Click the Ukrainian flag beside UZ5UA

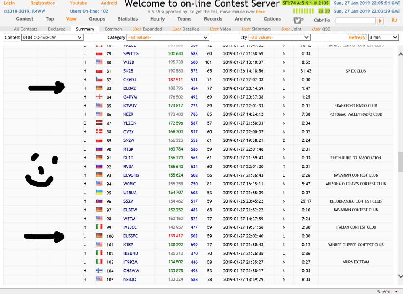click(x=99, y=193)
